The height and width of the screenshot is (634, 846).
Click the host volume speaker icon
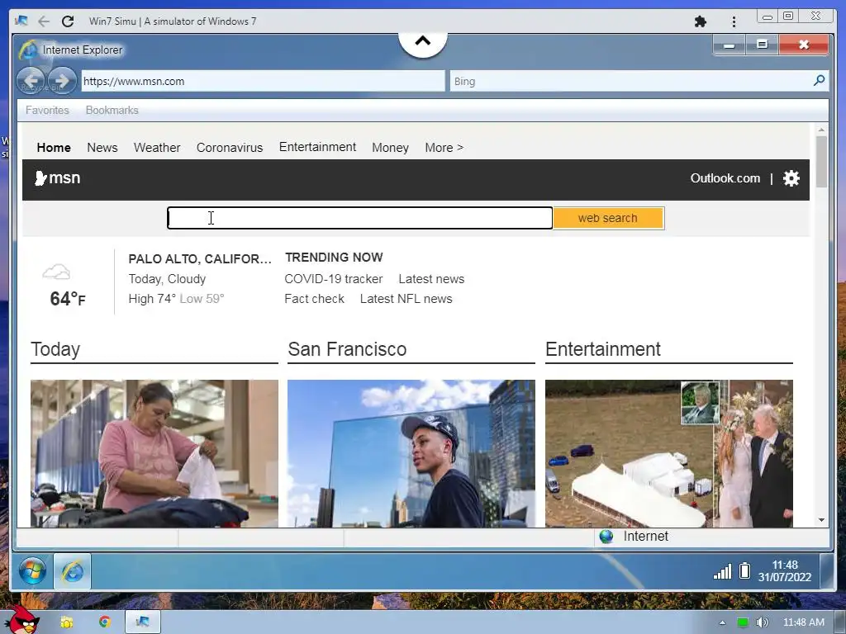pos(763,622)
